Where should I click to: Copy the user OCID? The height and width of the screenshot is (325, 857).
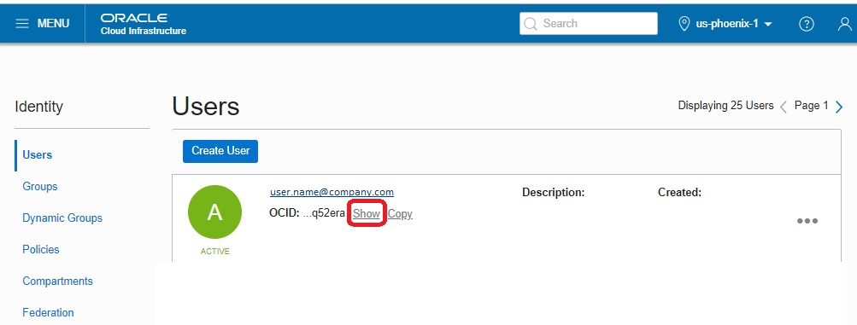tap(400, 214)
